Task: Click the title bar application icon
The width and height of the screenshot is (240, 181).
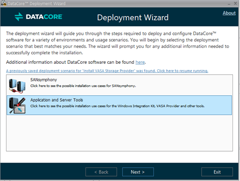Action: pyautogui.click(x=3, y=3)
